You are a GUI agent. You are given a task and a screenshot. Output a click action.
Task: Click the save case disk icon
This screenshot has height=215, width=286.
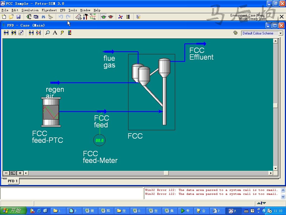[18, 17]
